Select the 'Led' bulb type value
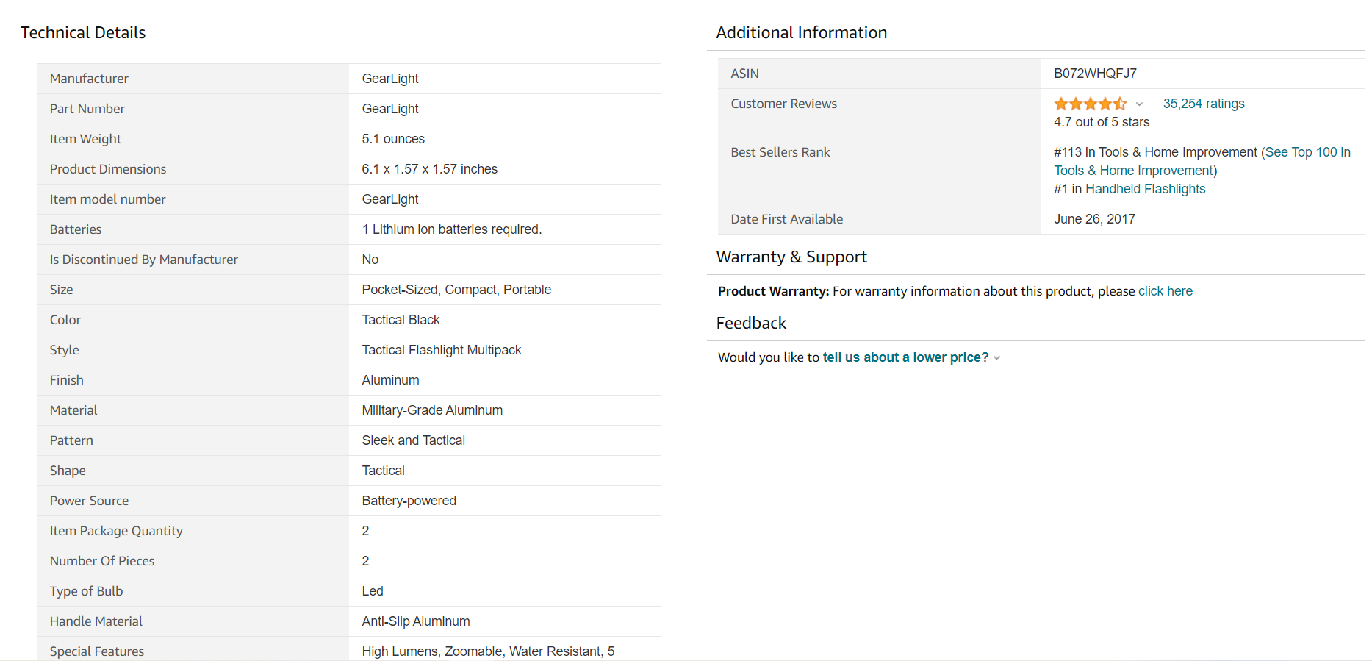The height and width of the screenshot is (661, 1372). point(373,591)
